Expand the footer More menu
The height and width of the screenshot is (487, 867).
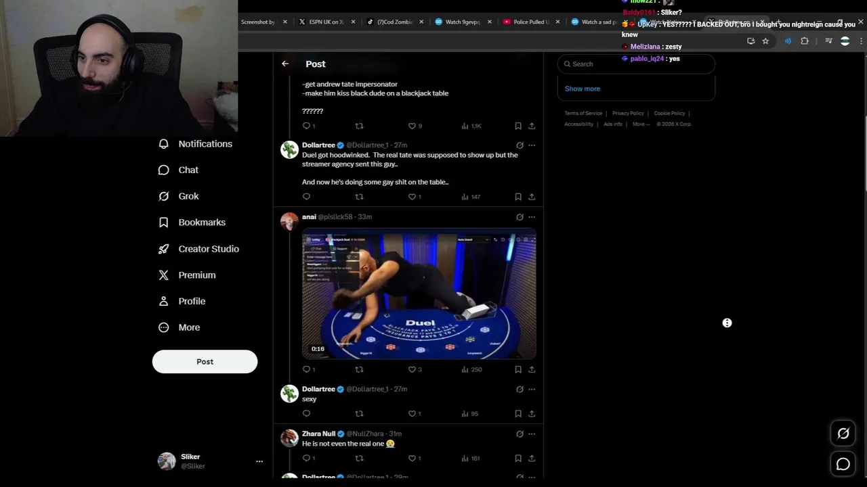[x=641, y=124]
